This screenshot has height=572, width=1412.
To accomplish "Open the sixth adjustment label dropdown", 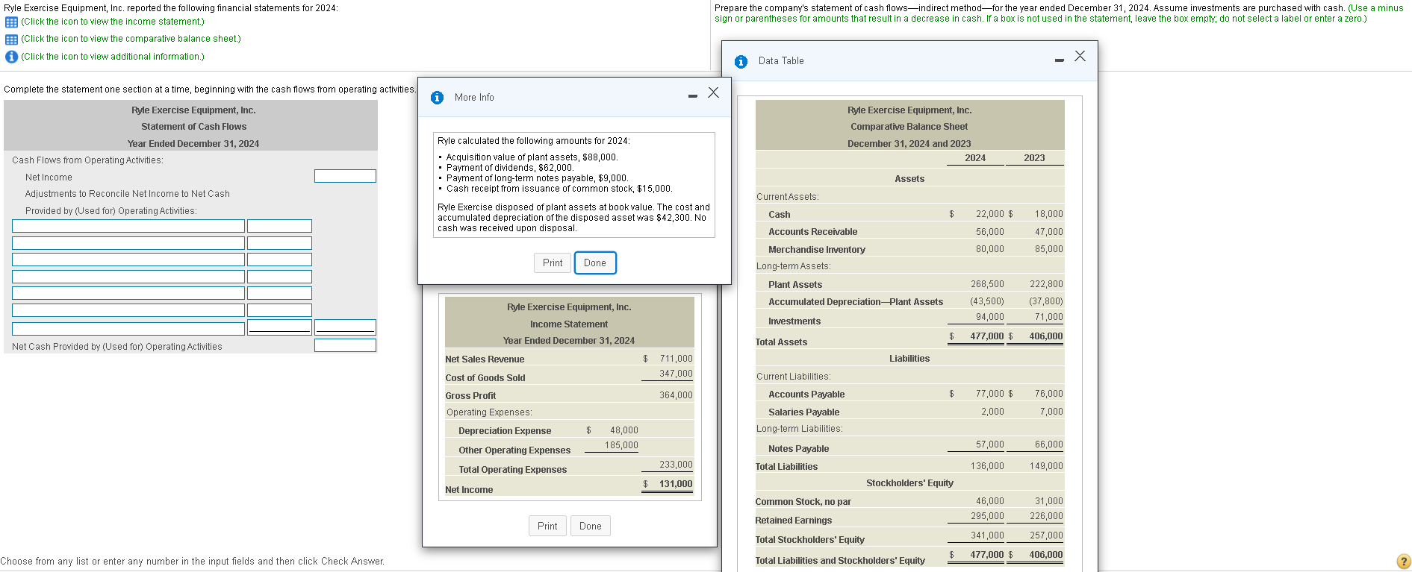I will [128, 310].
